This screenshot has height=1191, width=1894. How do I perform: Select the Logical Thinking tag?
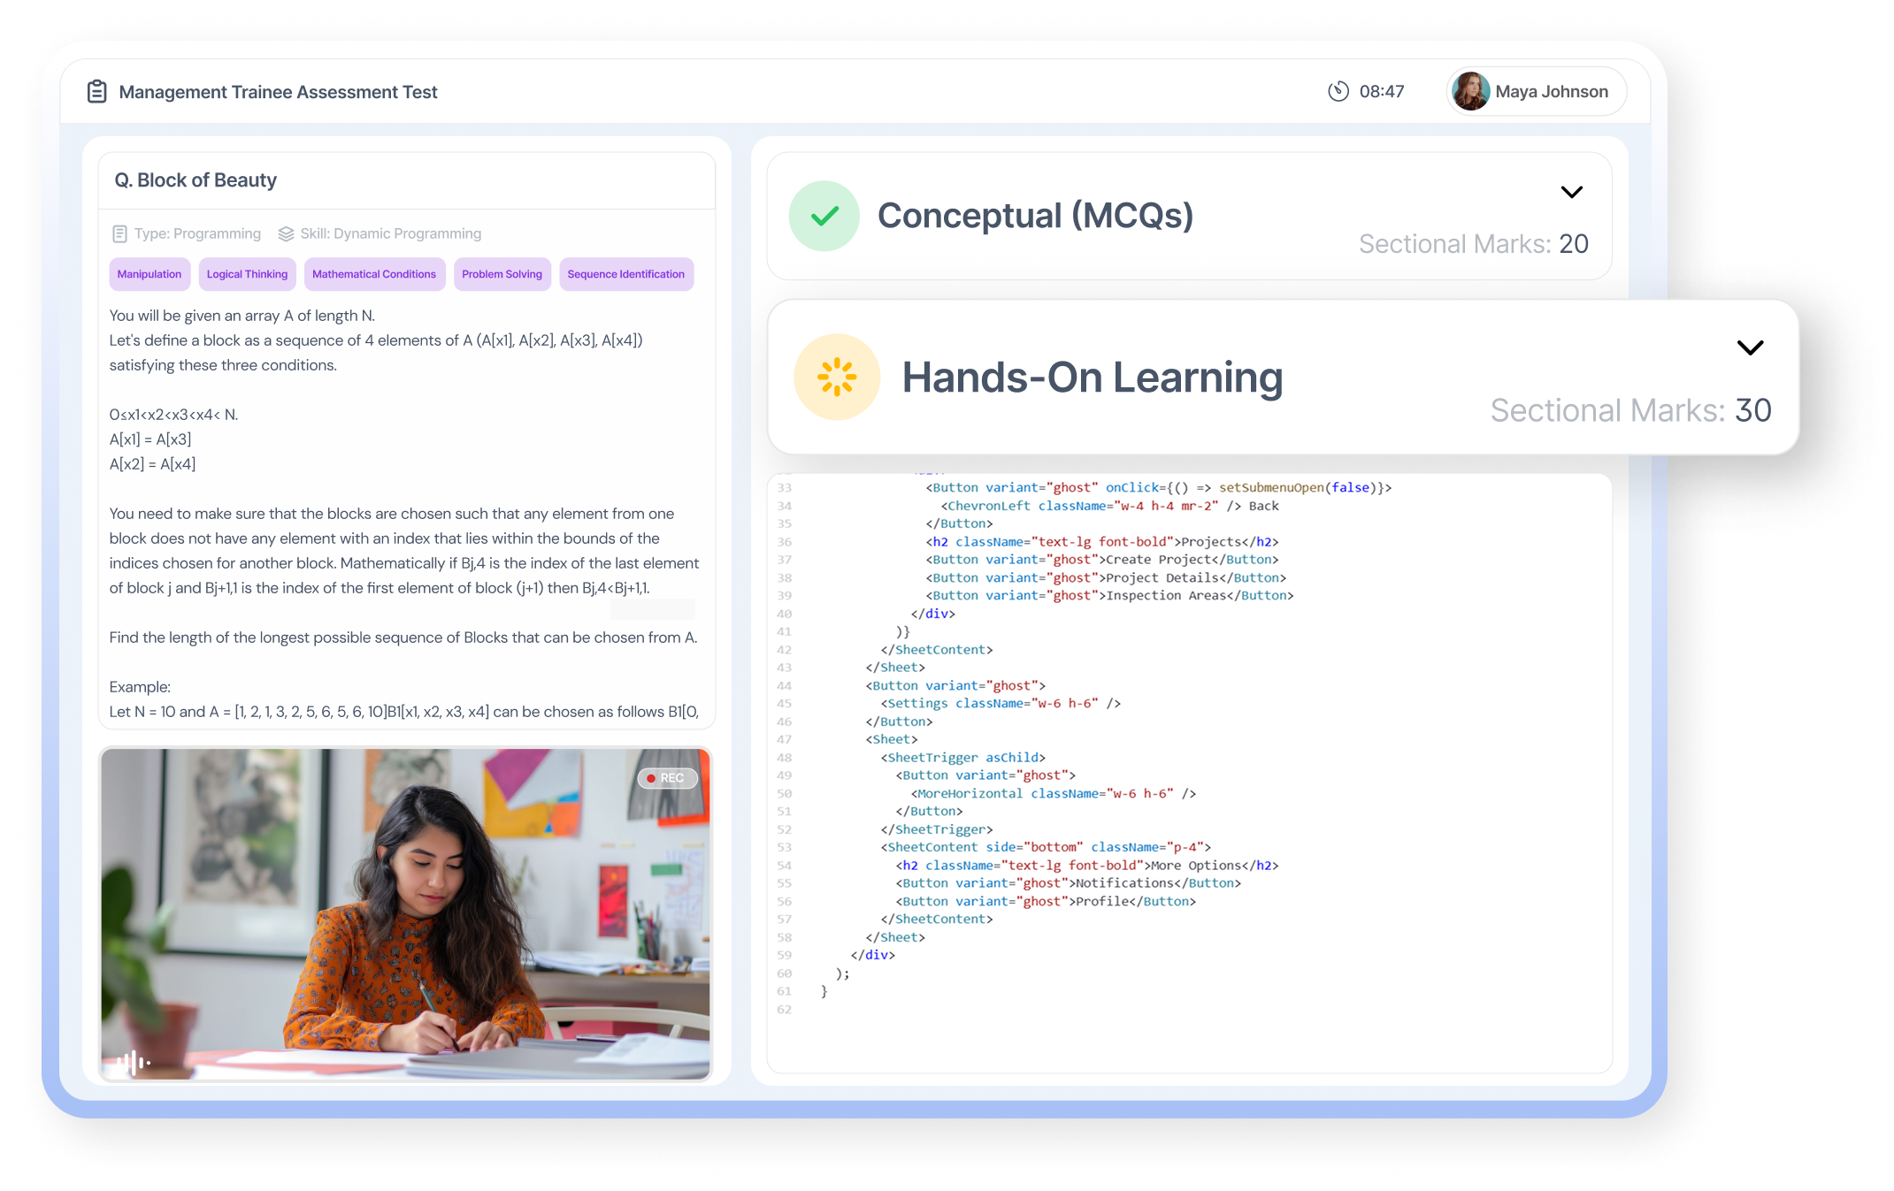pos(247,274)
